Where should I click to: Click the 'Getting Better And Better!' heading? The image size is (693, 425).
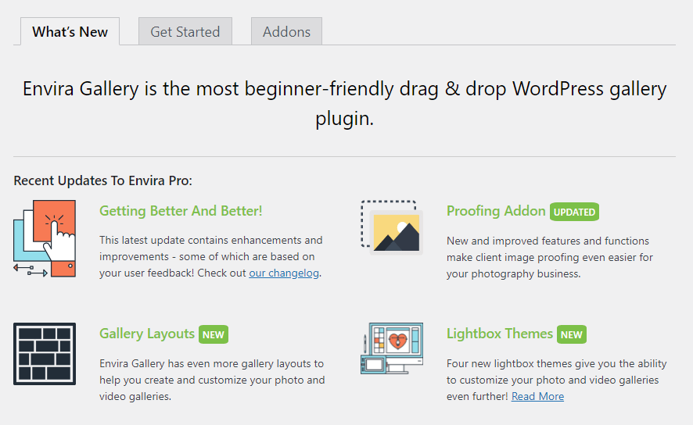tap(181, 211)
